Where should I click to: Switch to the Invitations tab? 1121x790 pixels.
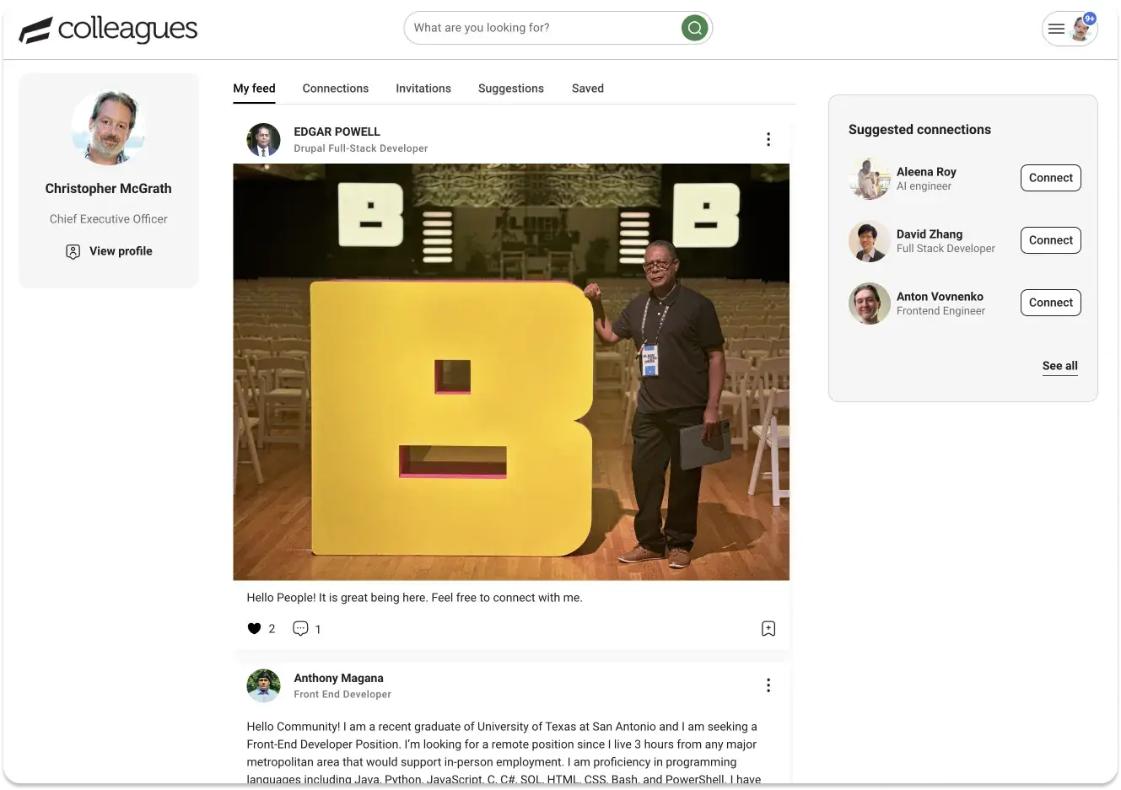click(x=423, y=89)
